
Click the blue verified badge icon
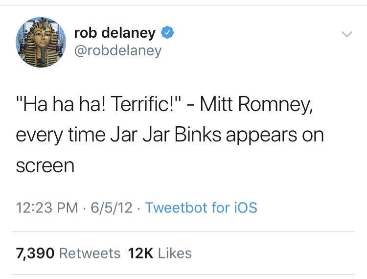[167, 33]
